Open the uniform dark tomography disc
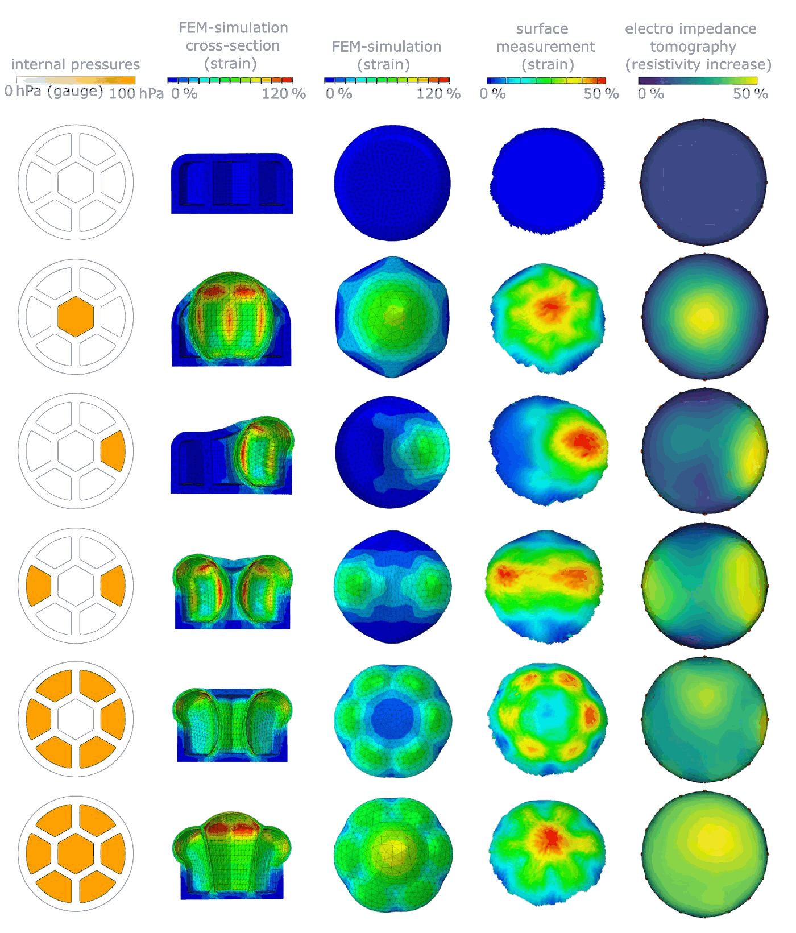This screenshot has width=796, height=933. pyautogui.click(x=704, y=182)
